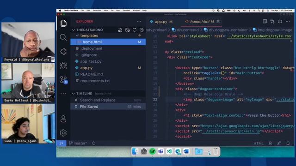Open home.html in the file tree
296x166 pixels.
[108, 42]
